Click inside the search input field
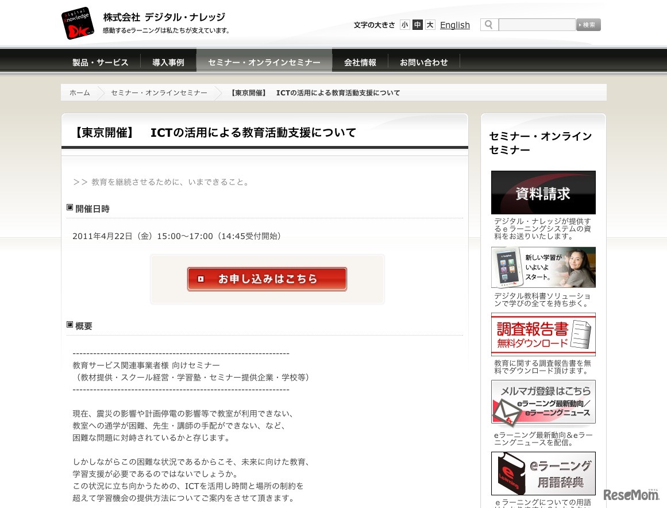 [x=536, y=25]
